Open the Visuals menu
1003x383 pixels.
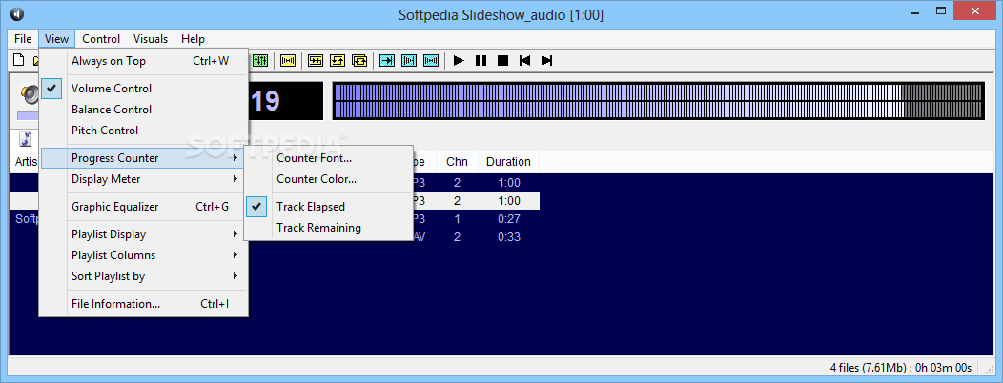click(x=151, y=39)
